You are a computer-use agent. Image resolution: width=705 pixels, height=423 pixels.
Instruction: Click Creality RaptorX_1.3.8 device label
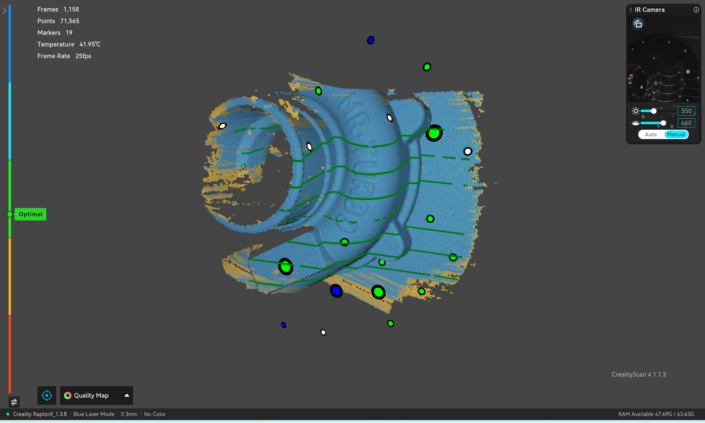(40, 414)
